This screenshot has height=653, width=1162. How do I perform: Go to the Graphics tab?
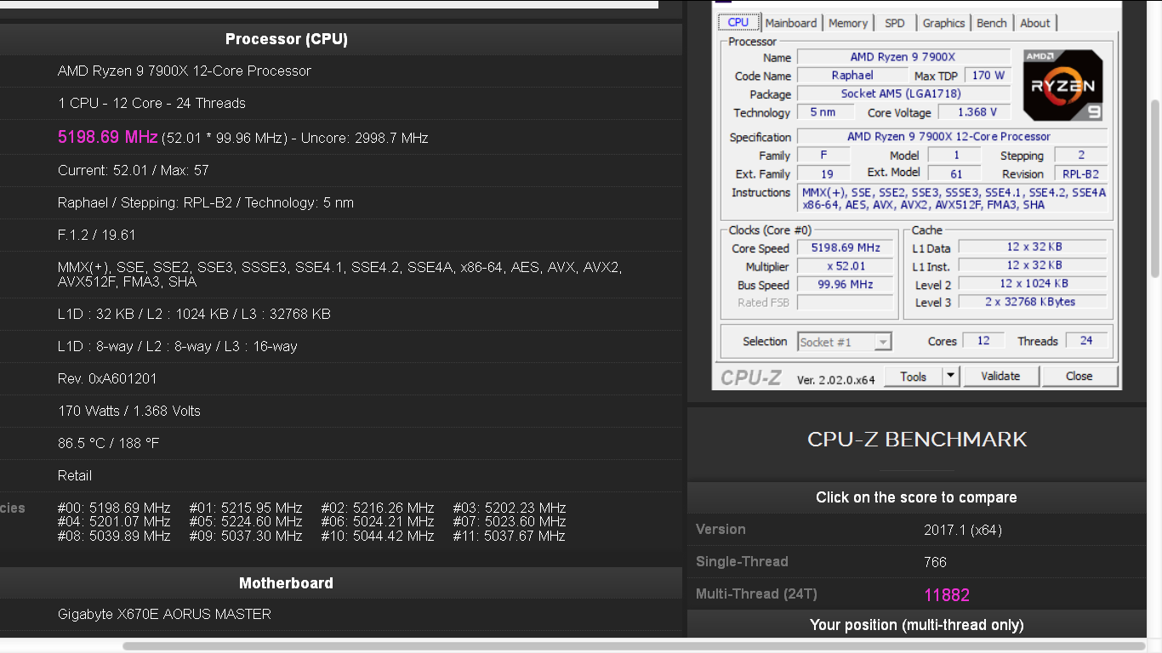(x=943, y=23)
